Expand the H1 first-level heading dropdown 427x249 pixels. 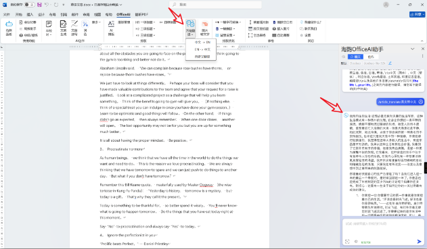pyautogui.click(x=145, y=22)
